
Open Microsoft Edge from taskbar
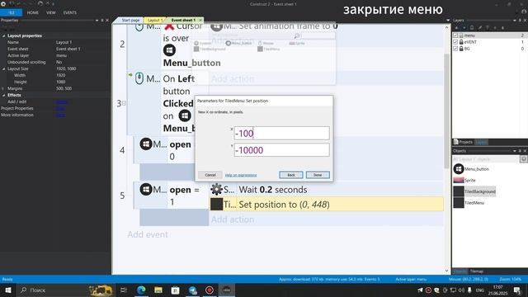[x=141, y=290]
